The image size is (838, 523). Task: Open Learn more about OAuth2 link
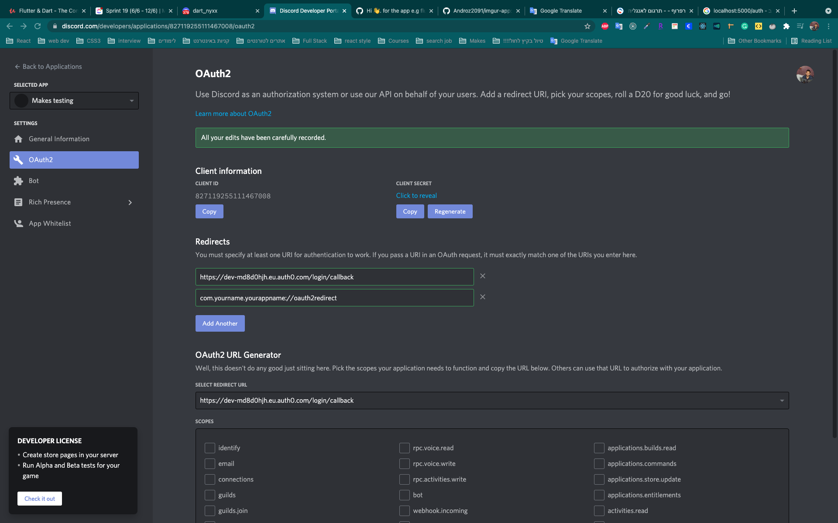coord(234,114)
